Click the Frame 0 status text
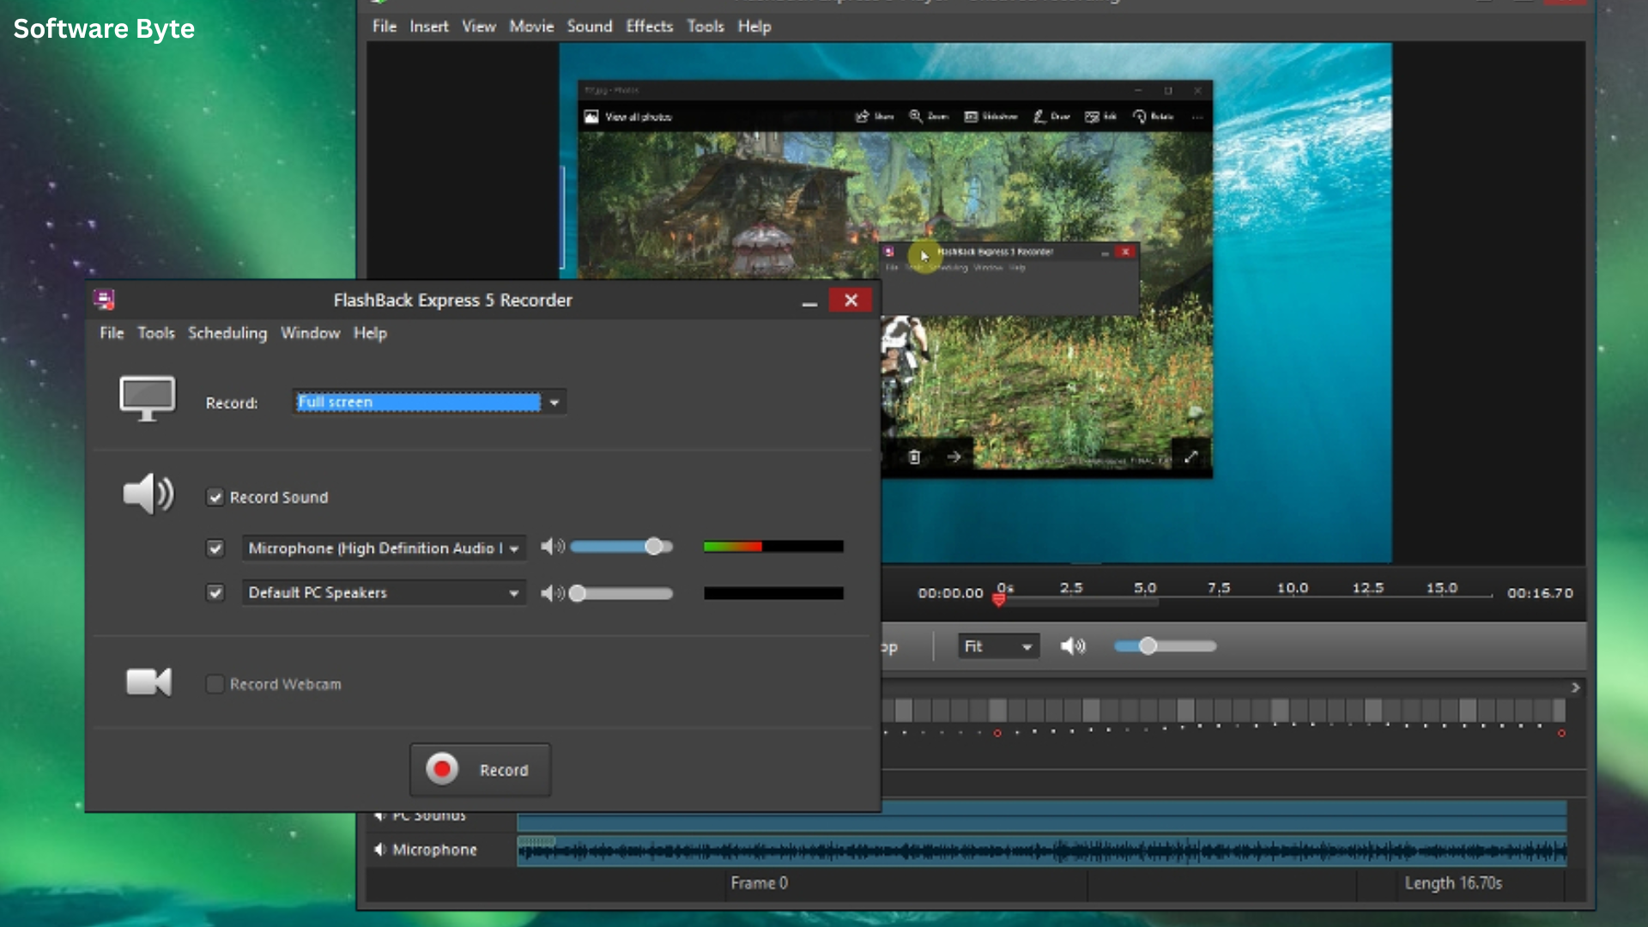This screenshot has width=1648, height=927. pos(759,883)
